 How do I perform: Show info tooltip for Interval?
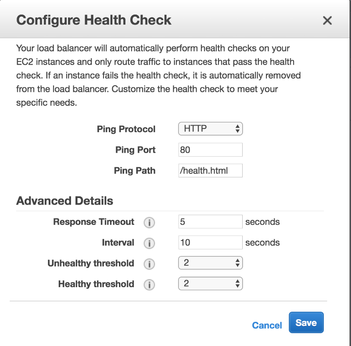pos(149,243)
